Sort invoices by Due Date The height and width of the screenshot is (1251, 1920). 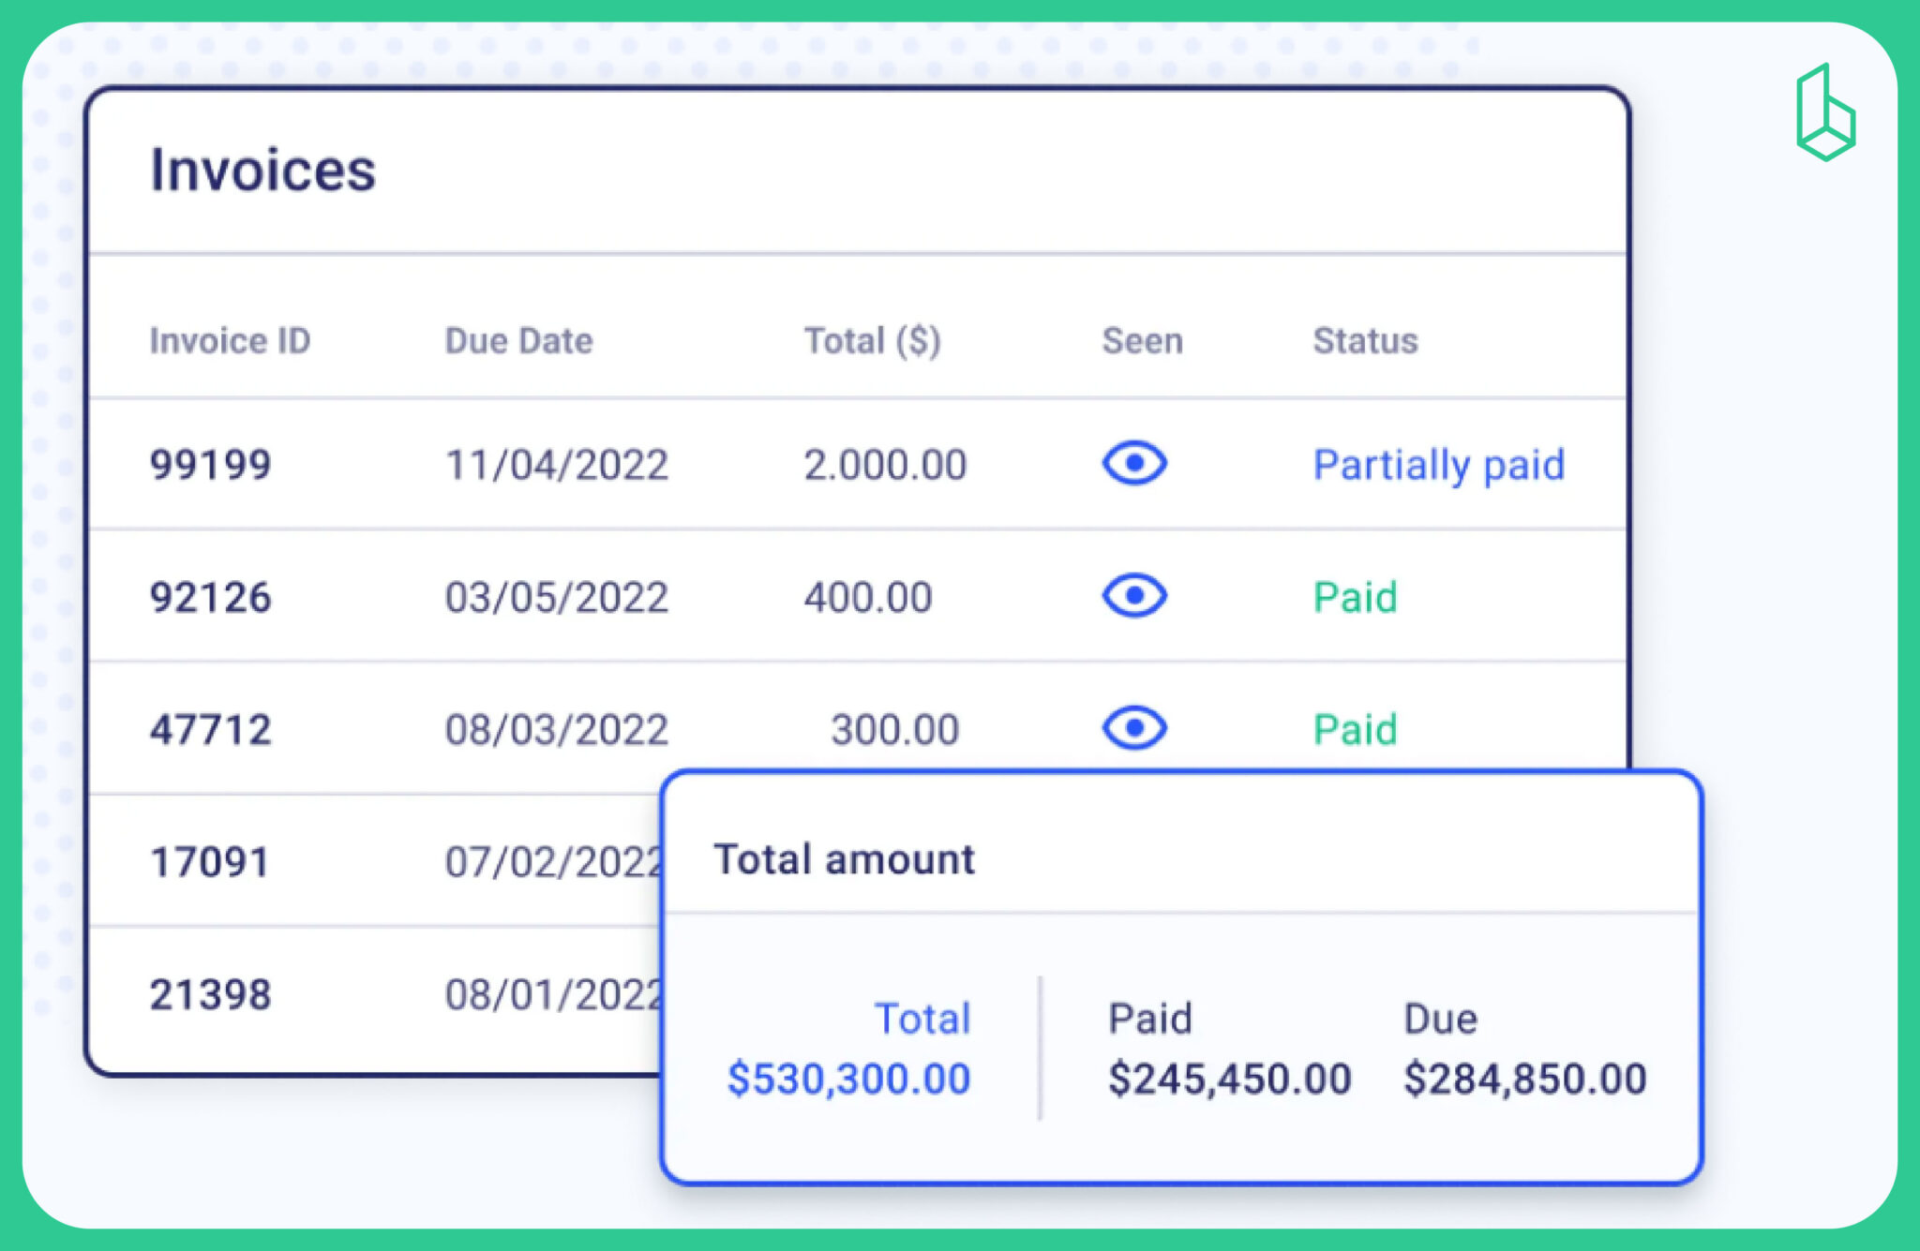[519, 340]
